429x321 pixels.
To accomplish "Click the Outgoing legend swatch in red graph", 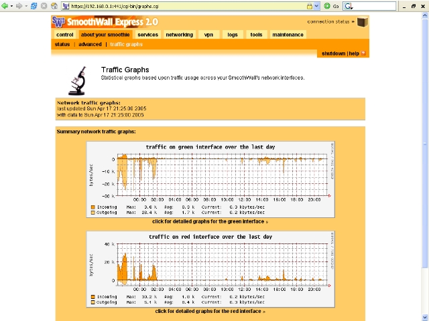I will pyautogui.click(x=93, y=302).
